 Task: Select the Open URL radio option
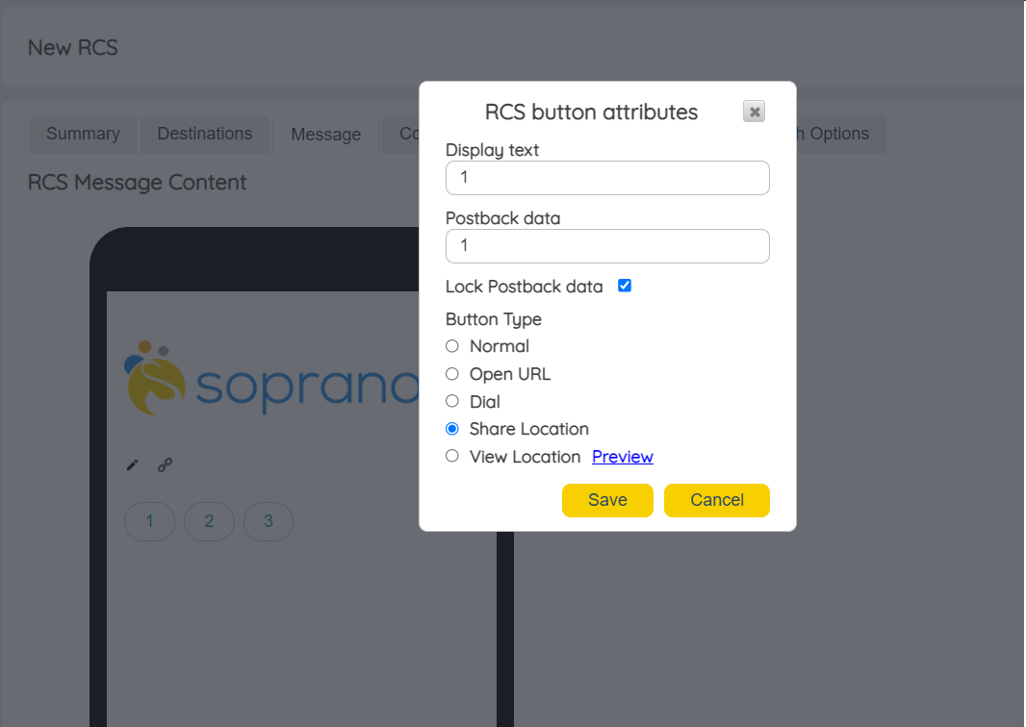pos(452,374)
